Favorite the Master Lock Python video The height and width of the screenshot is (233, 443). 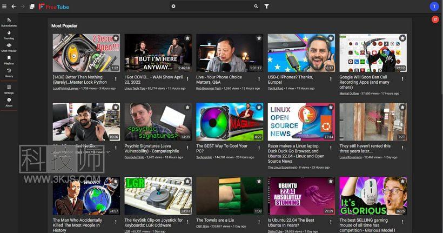pos(116,38)
